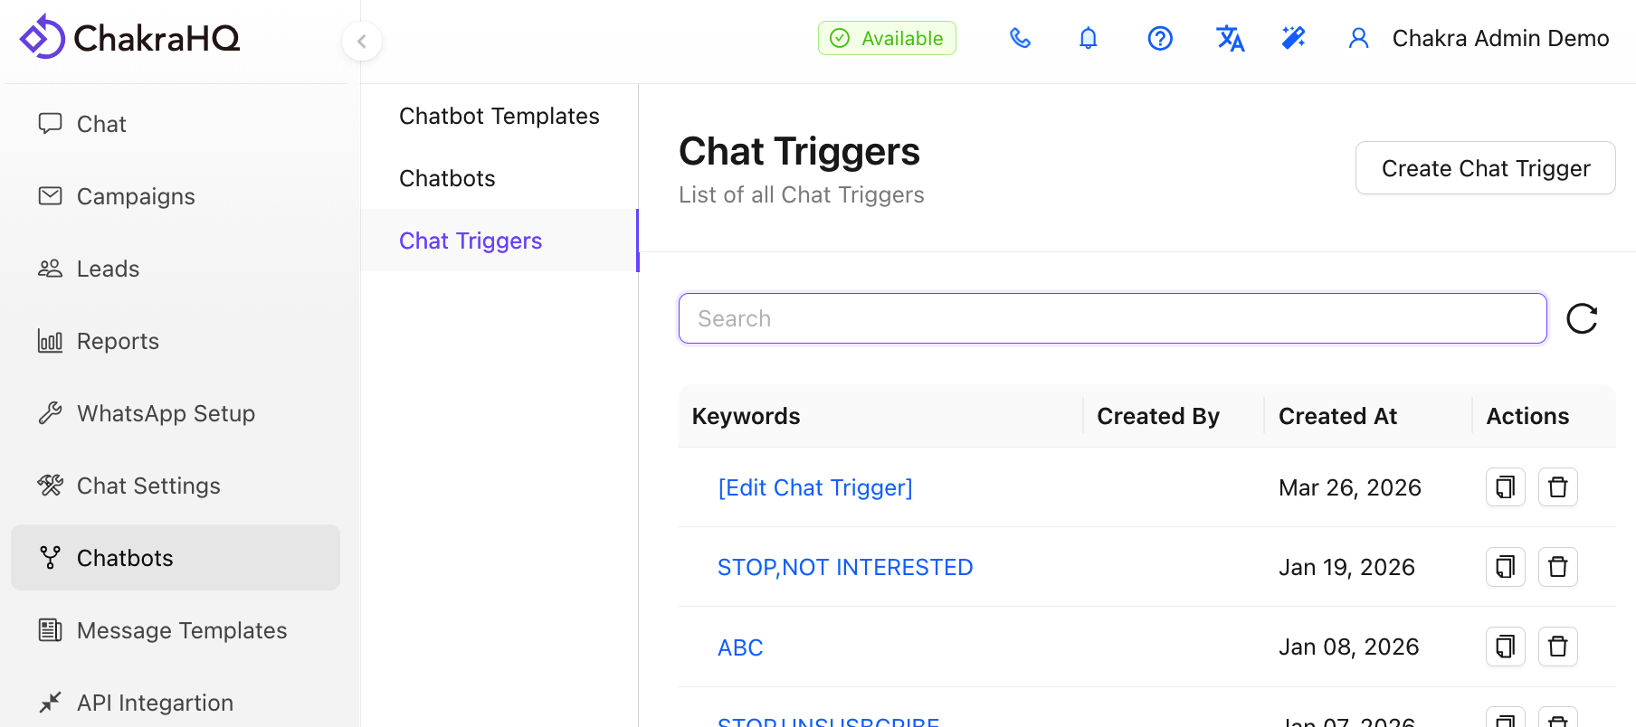Open the STOP,NOT INTERESTED trigger link
The image size is (1636, 727).
pyautogui.click(x=844, y=567)
